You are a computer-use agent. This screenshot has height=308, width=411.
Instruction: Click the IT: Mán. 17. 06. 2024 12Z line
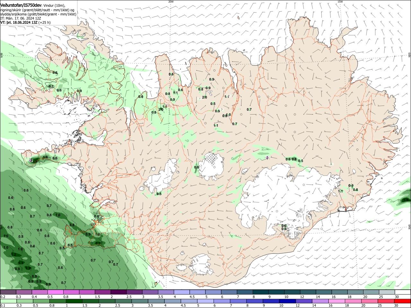21,18
